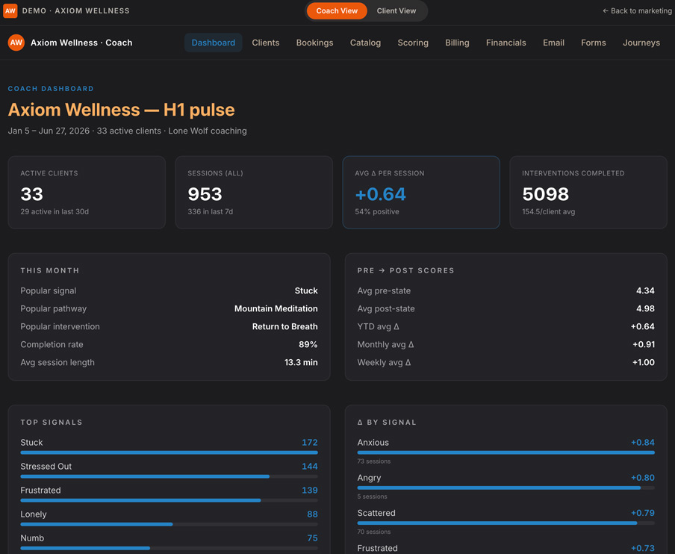Click the avg post-state value 4.98

point(645,308)
